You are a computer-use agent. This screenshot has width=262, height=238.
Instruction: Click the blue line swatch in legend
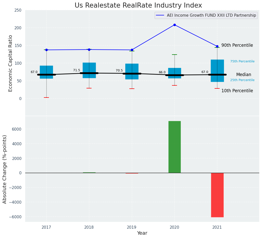pyautogui.click(x=160, y=15)
